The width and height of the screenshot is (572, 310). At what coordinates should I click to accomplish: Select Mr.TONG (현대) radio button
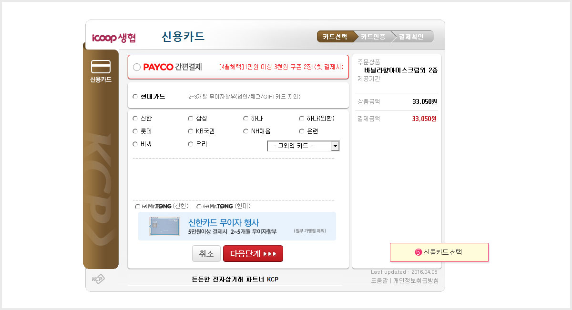click(199, 207)
